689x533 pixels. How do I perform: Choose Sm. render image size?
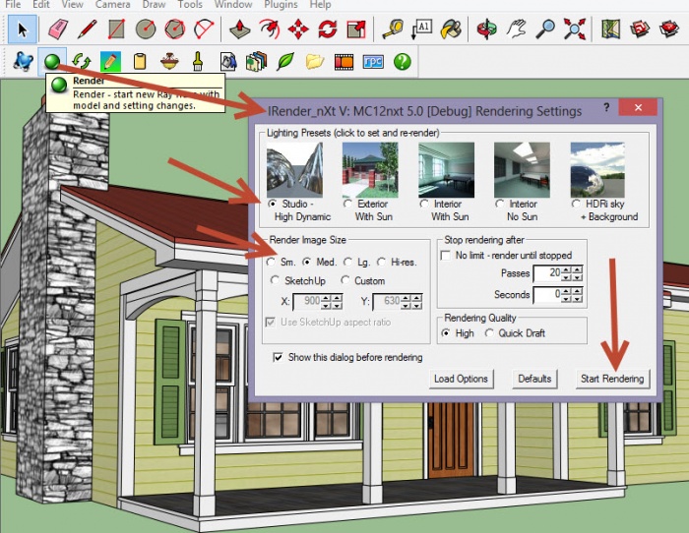pos(271,263)
